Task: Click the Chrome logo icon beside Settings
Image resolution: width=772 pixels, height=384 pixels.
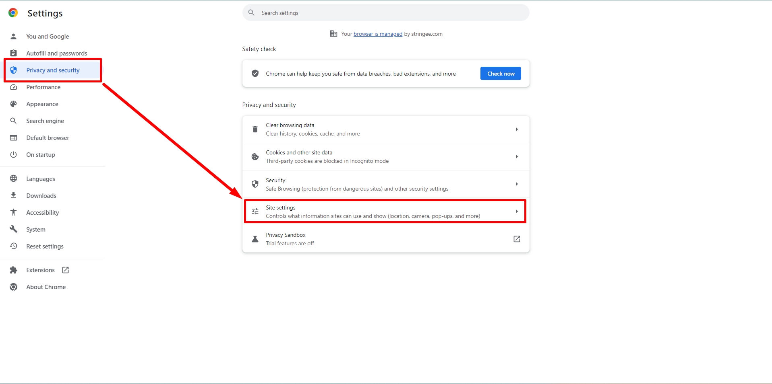Action: (13, 13)
